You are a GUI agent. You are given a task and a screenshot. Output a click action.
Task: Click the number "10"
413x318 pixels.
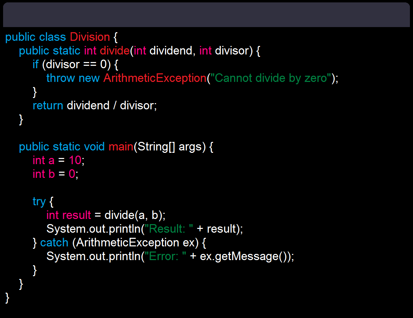(x=75, y=160)
